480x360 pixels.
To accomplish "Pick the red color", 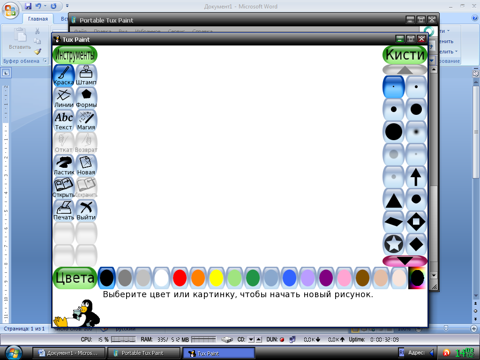I will tap(180, 278).
